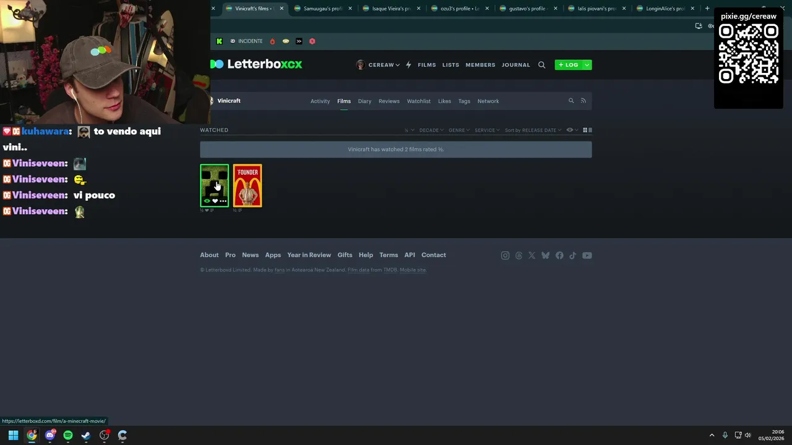792x445 pixels.
Task: Open the Year in Review footer link
Action: pyautogui.click(x=309, y=255)
